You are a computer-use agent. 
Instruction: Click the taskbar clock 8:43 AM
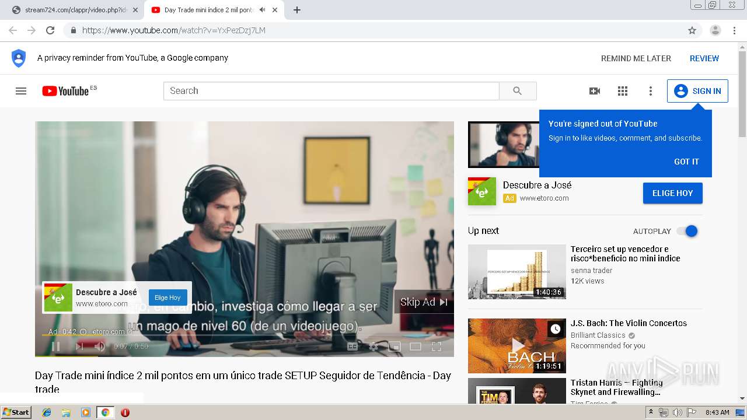tap(717, 412)
